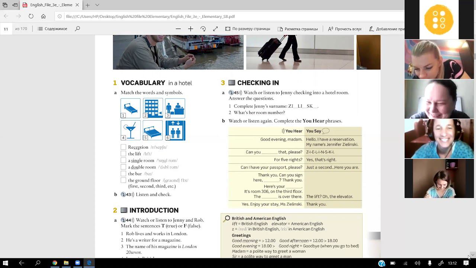Click Прочесть вслух read aloud button
The width and height of the screenshot is (476, 268).
click(x=345, y=29)
